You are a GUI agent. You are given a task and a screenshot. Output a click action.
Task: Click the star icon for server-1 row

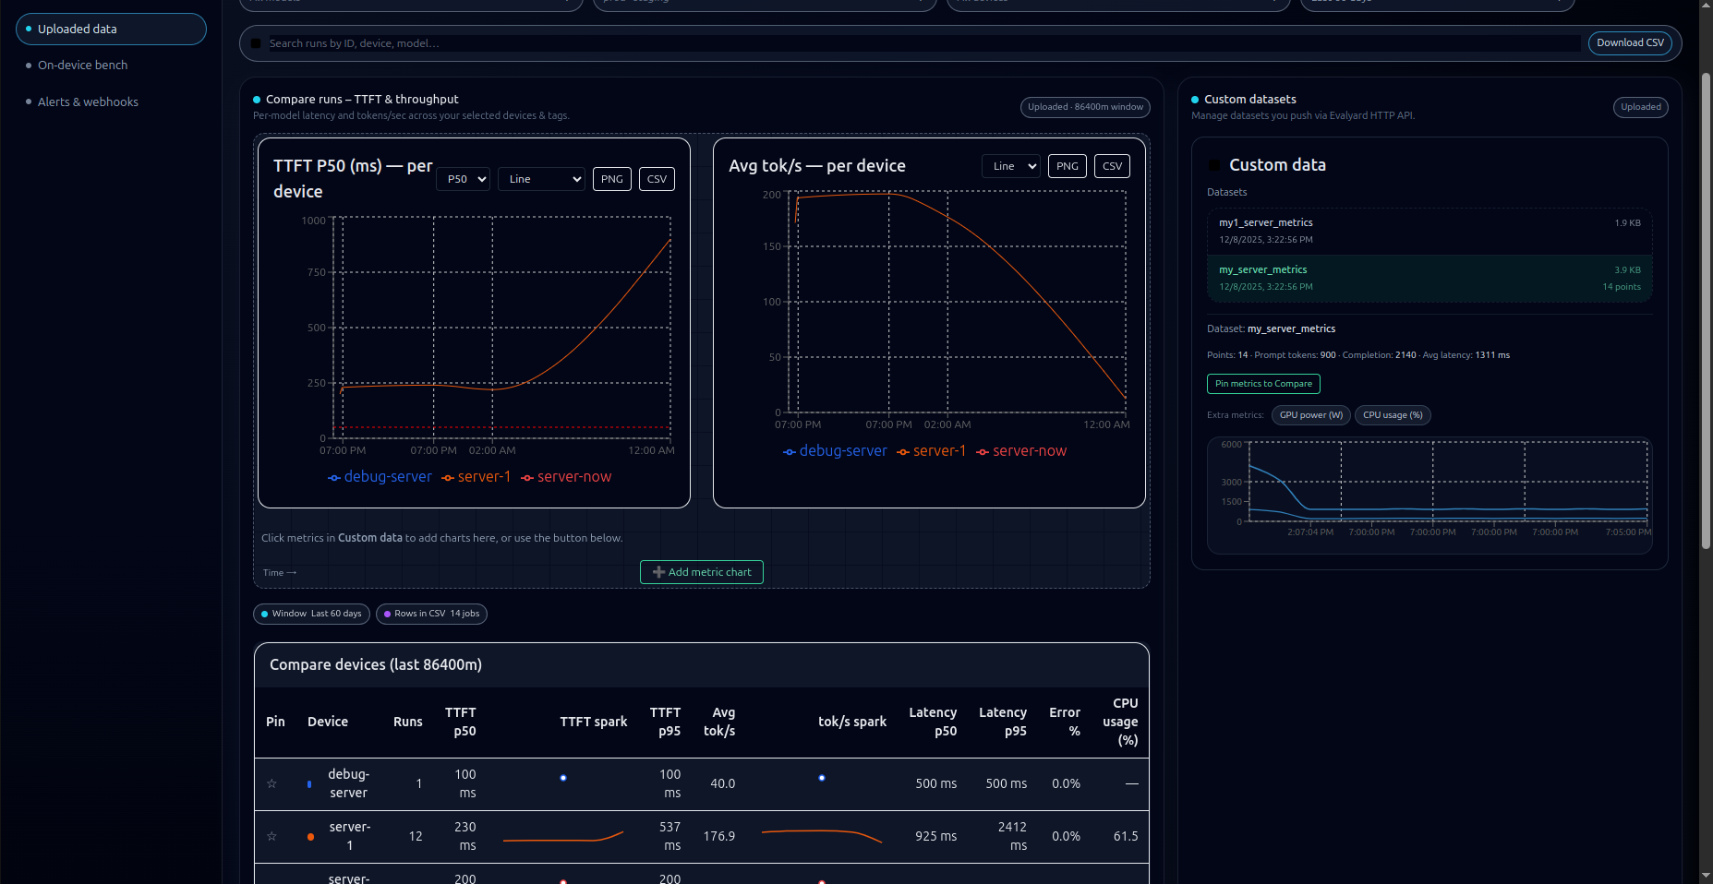click(x=271, y=836)
